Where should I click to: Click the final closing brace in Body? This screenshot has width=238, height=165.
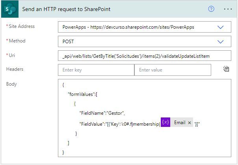pos(63,152)
